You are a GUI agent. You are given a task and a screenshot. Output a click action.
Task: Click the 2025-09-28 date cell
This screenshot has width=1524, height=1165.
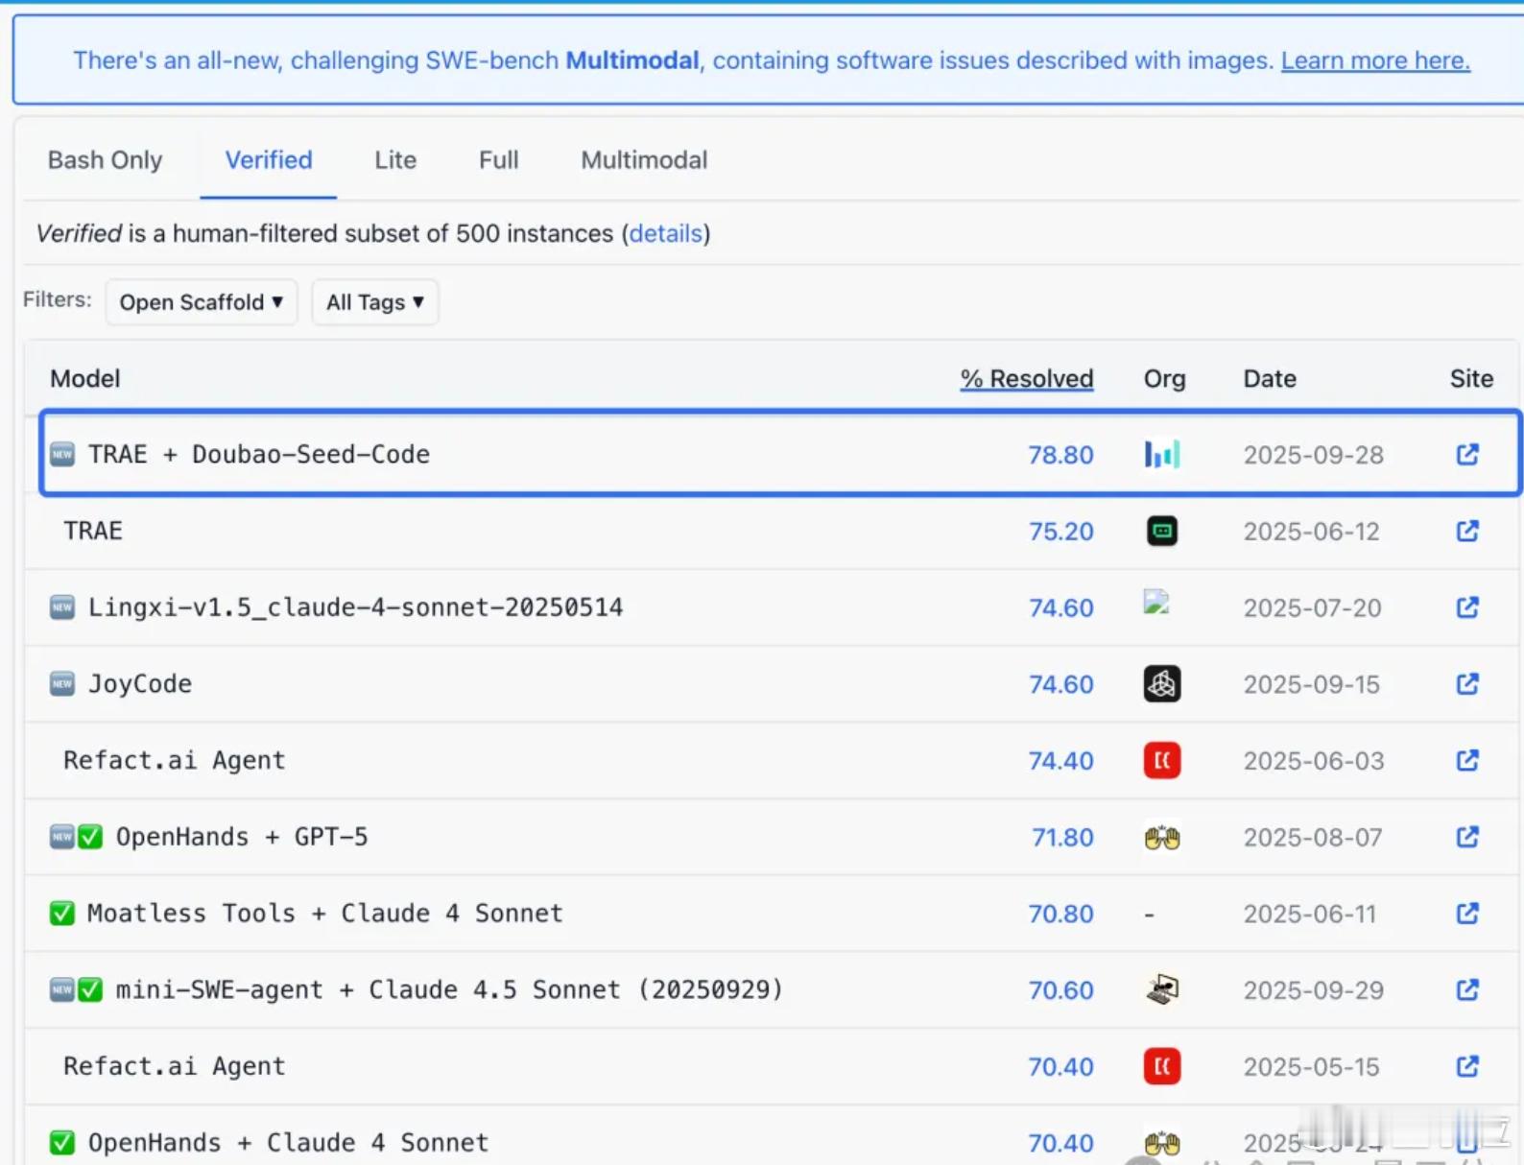pyautogui.click(x=1314, y=455)
